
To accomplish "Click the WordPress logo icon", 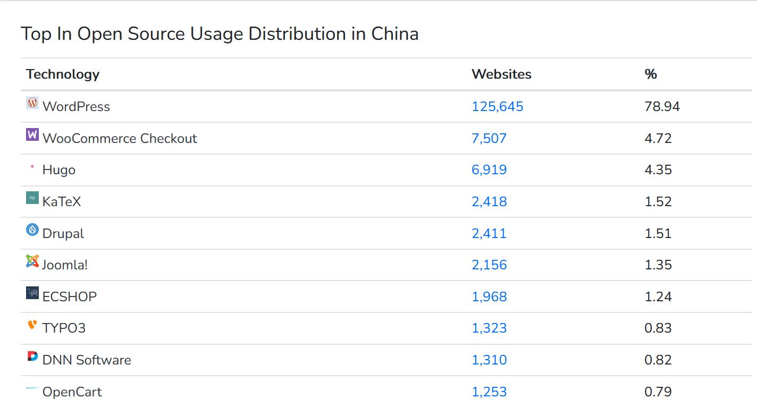I will tap(32, 103).
